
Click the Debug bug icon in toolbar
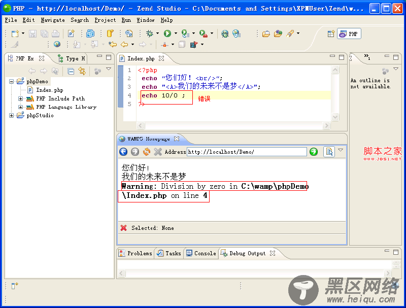tap(149, 33)
